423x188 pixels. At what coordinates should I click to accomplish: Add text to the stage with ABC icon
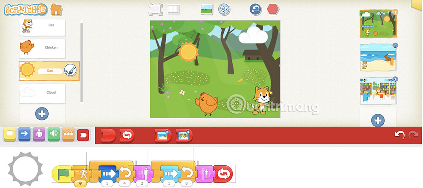(224, 9)
